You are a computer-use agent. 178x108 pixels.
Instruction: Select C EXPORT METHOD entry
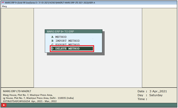coord(66,44)
